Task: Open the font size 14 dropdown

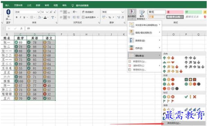Action: (47, 12)
